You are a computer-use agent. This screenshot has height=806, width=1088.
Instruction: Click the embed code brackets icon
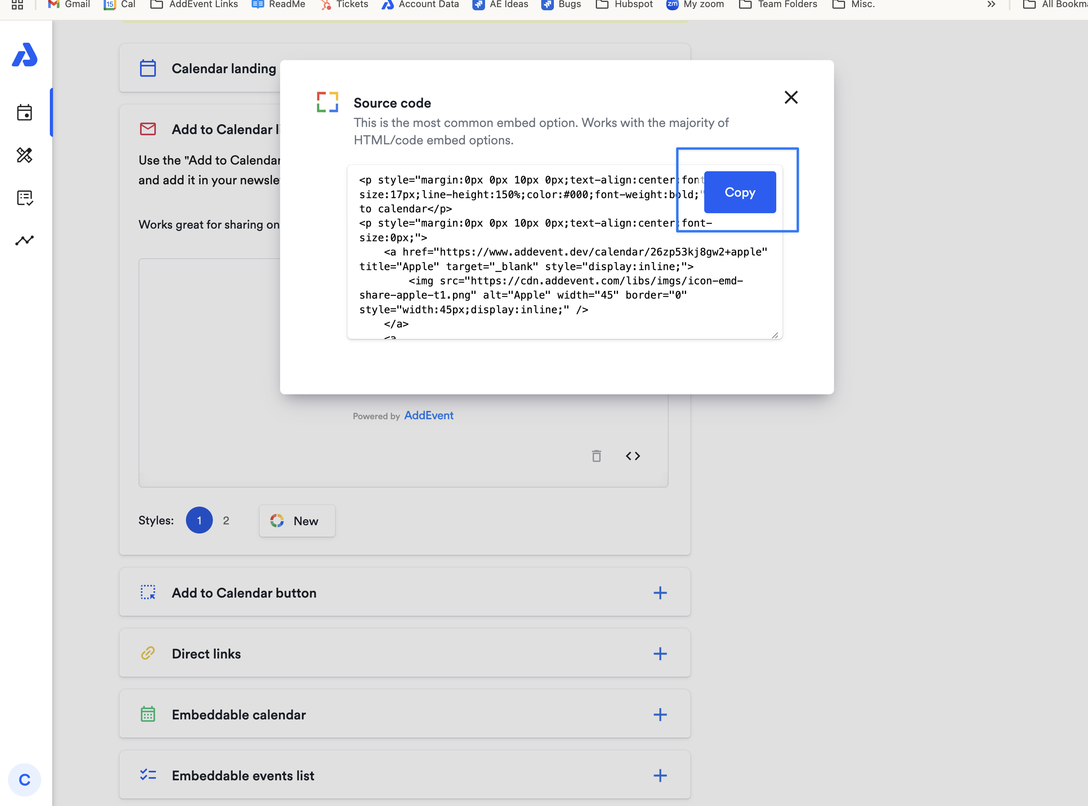(633, 456)
